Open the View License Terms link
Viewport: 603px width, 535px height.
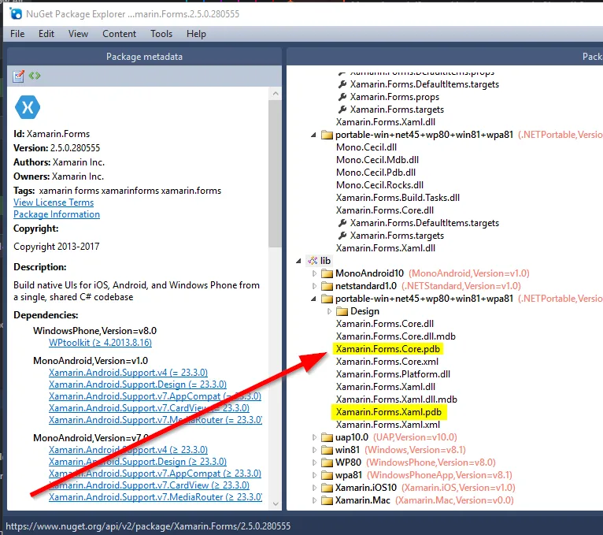(54, 202)
